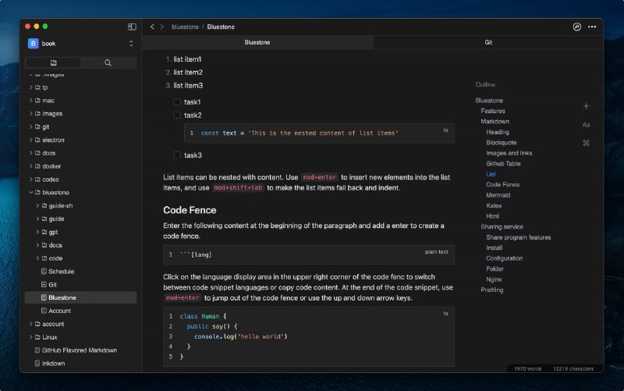
Task: Click the share icon in top bar
Action: 577,27
